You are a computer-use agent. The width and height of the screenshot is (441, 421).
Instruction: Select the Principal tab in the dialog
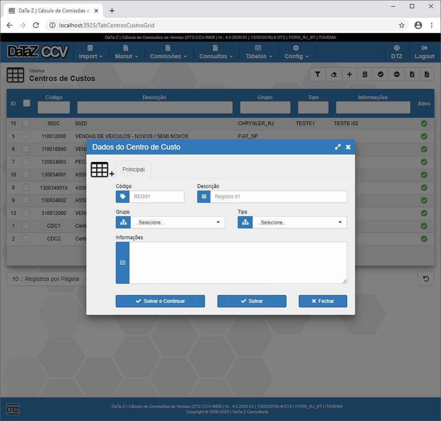[133, 170]
